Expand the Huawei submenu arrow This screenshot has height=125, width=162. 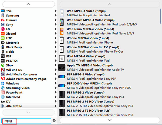56,20
